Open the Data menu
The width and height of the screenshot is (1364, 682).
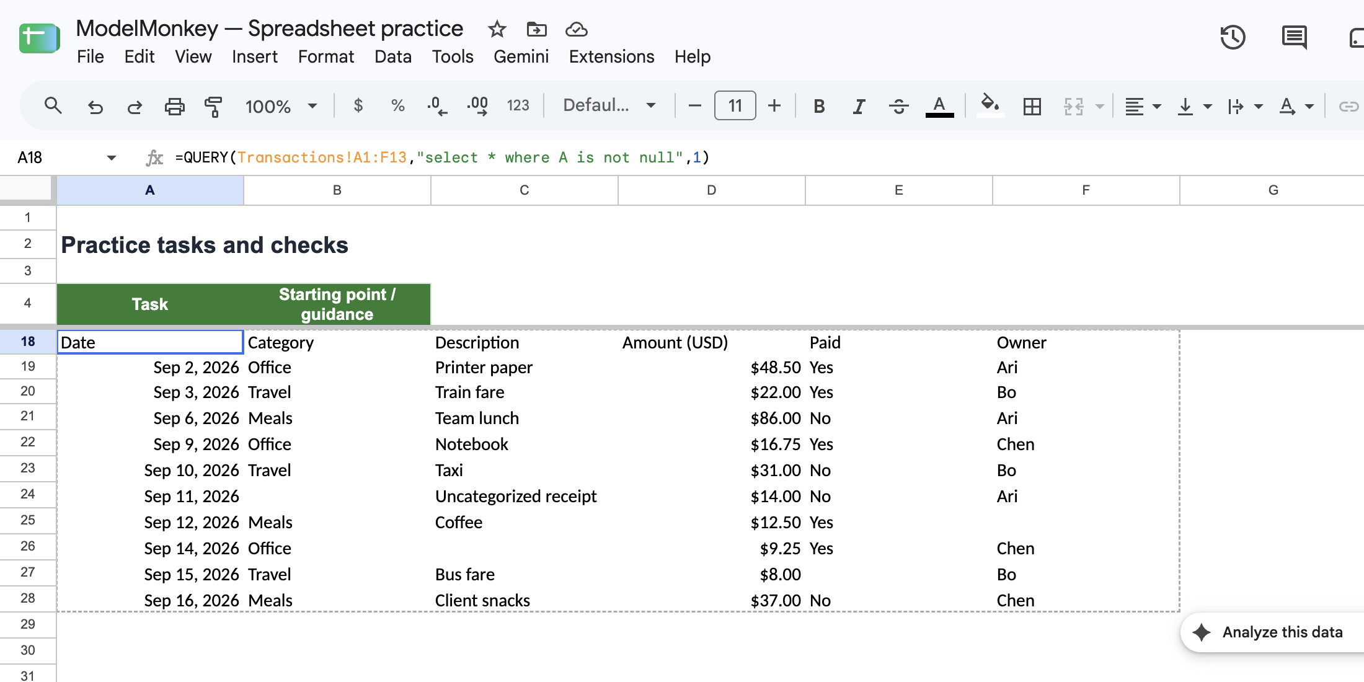click(x=393, y=56)
